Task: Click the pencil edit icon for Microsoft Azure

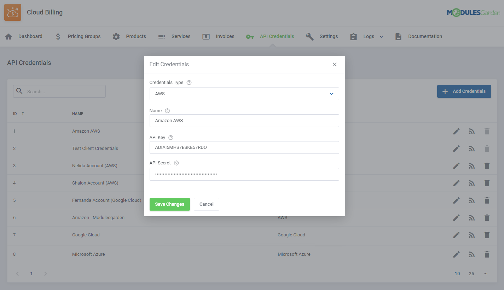Action: click(x=457, y=254)
